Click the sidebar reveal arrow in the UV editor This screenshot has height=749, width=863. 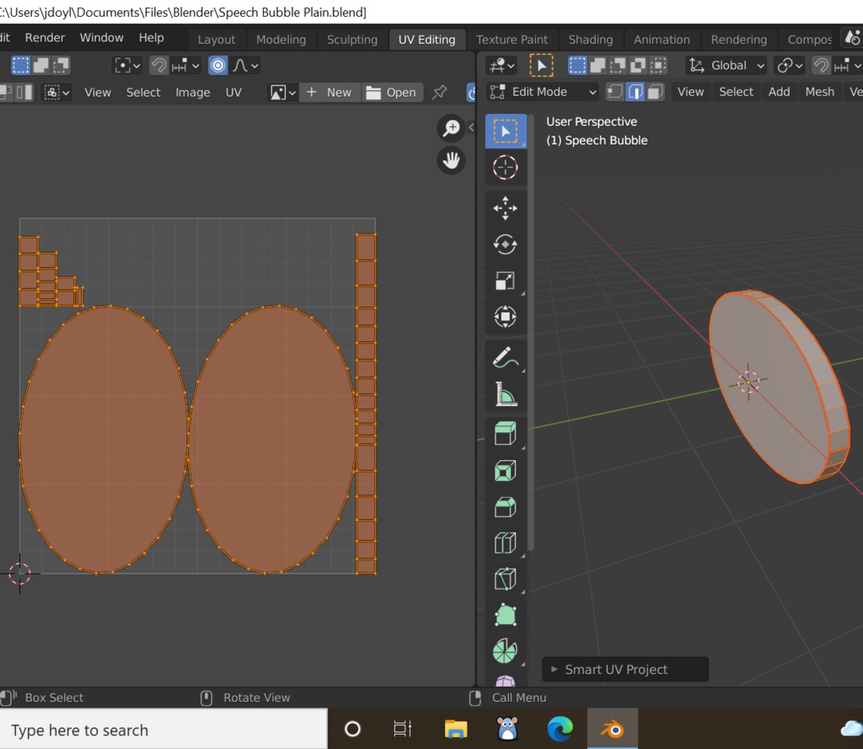point(471,128)
